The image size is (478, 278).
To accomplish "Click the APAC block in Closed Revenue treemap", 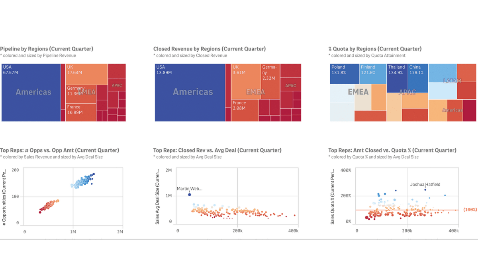I will [x=290, y=85].
